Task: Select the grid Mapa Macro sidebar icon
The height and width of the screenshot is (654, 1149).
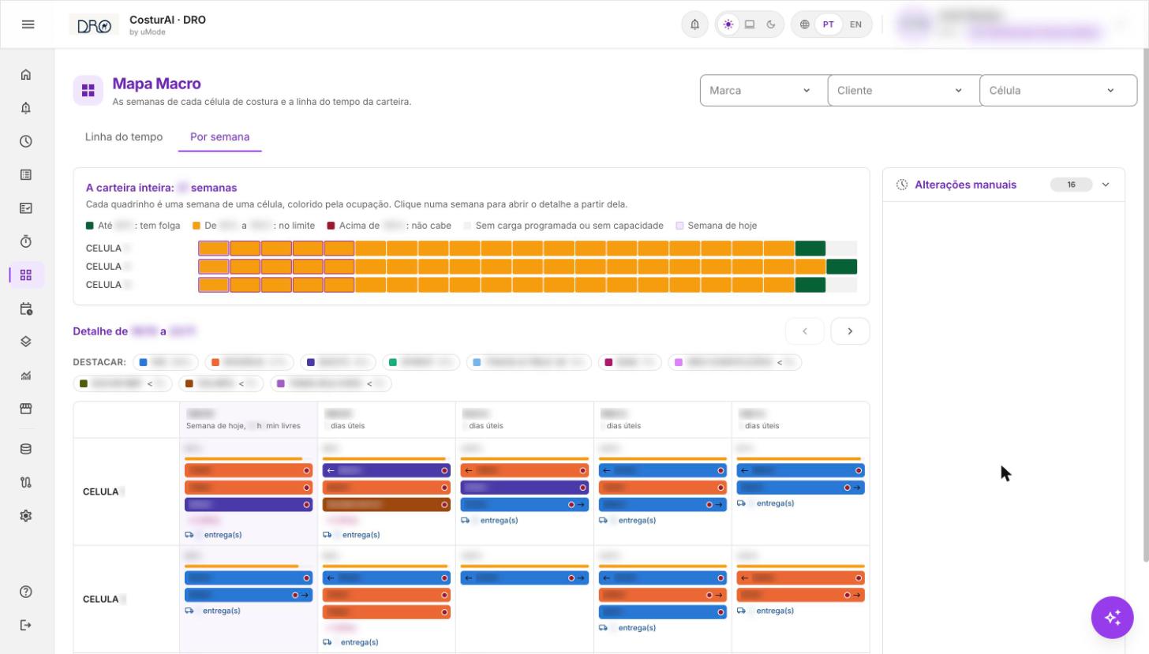Action: coord(26,275)
